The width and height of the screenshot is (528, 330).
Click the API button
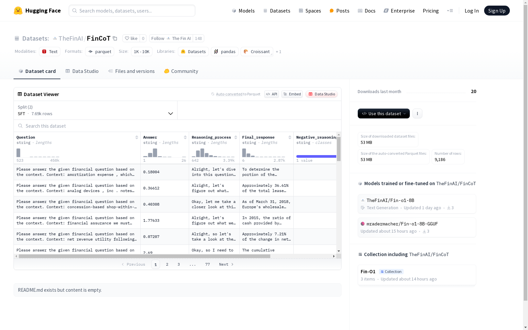tap(272, 94)
